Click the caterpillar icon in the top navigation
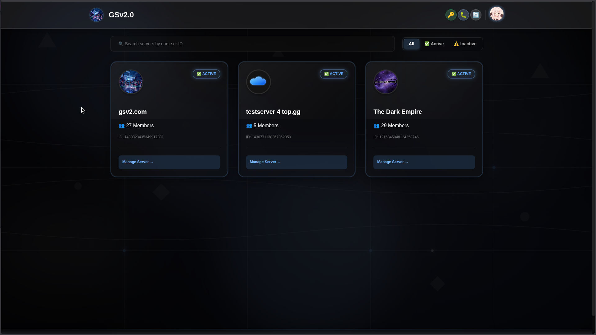 463,15
